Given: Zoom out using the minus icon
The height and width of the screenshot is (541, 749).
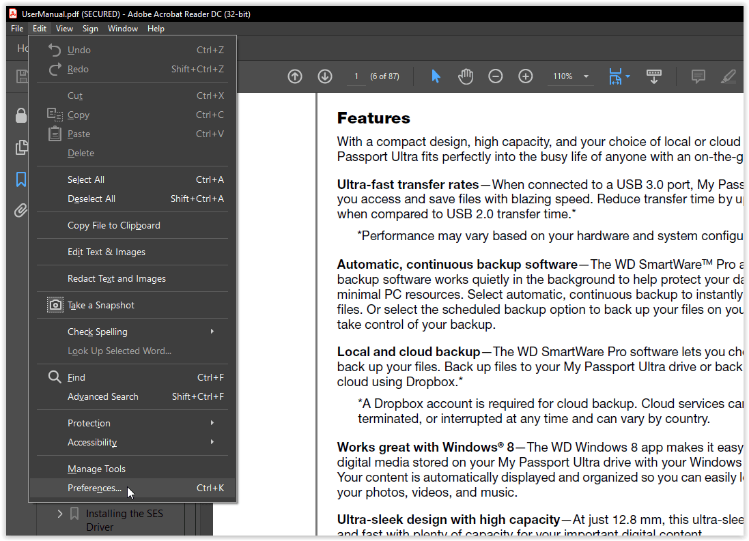Looking at the screenshot, I should point(496,76).
